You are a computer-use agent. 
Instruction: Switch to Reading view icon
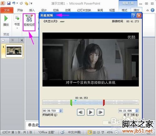[98, 132]
